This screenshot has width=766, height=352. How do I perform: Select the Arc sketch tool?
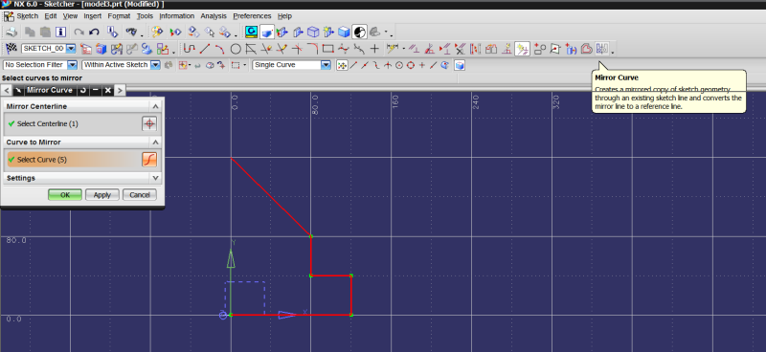coord(220,49)
